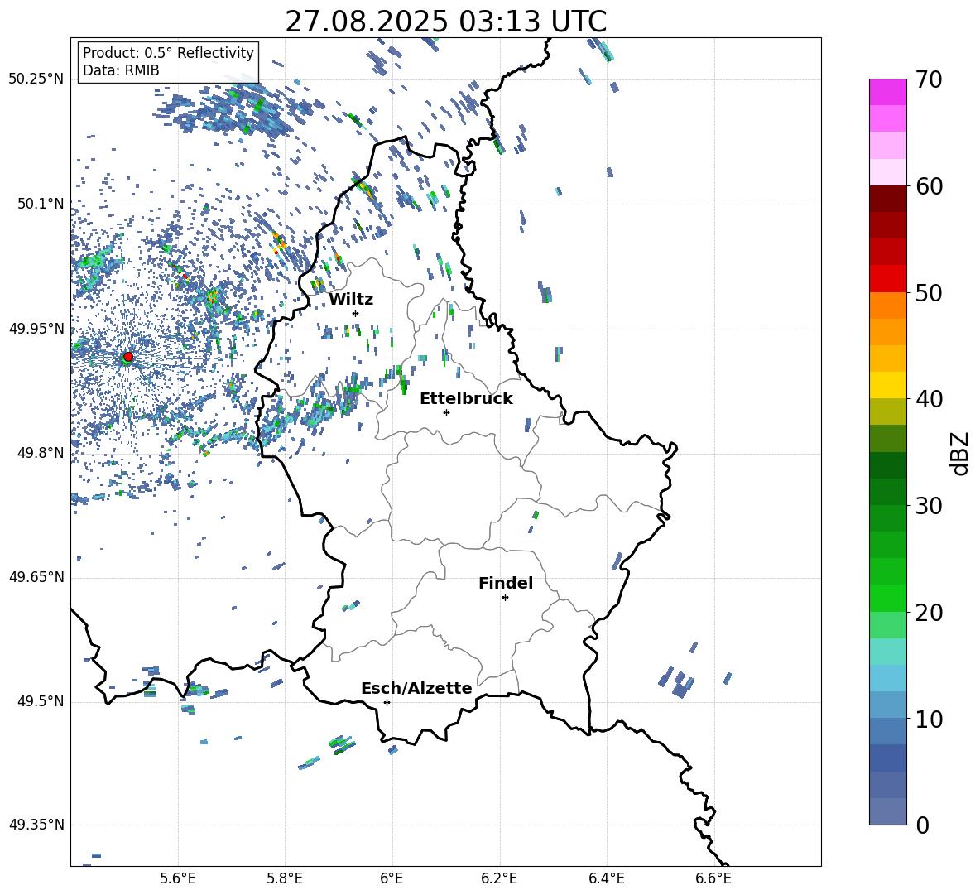Image resolution: width=980 pixels, height=895 pixels.
Task: Click the 6.4°E longitude label
Action: (606, 878)
